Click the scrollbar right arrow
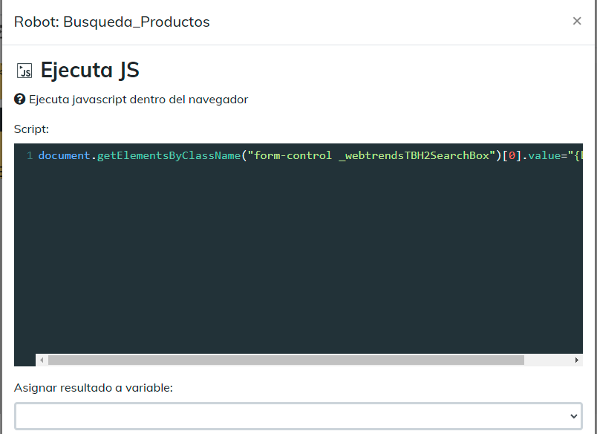The height and width of the screenshot is (434, 597). (x=576, y=360)
